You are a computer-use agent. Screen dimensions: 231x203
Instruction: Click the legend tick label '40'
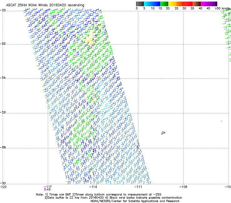pos(200,8)
